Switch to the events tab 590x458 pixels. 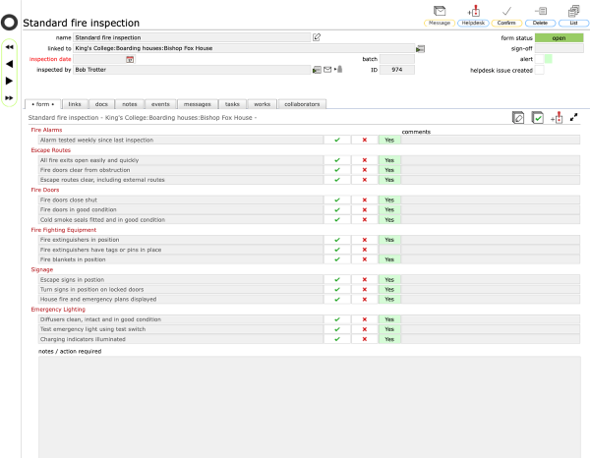(160, 103)
